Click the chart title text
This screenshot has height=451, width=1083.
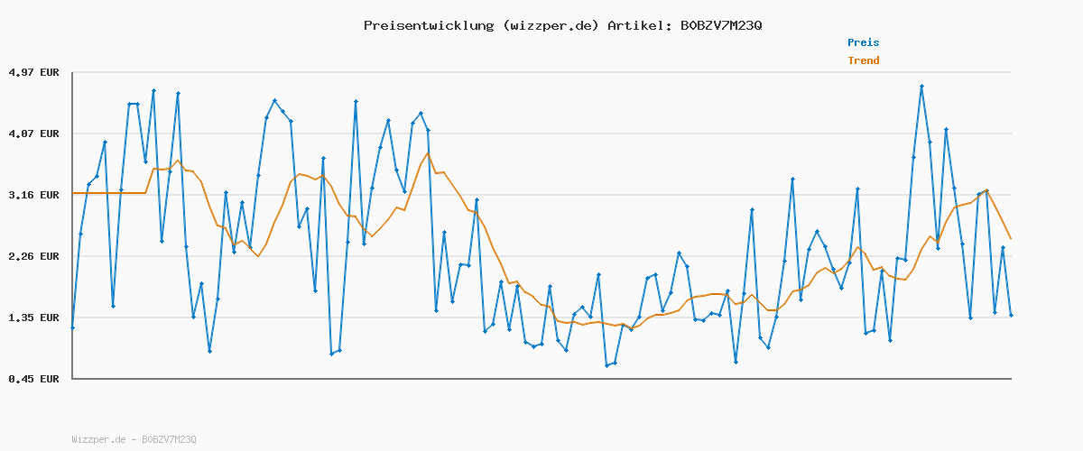coord(562,25)
